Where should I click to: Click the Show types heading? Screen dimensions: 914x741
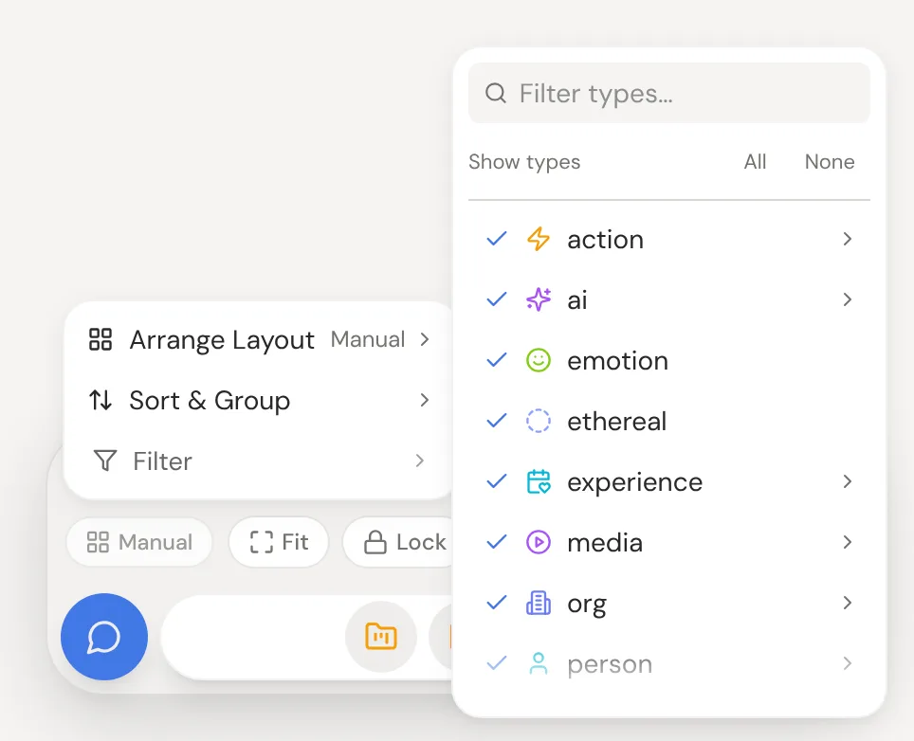(x=524, y=162)
